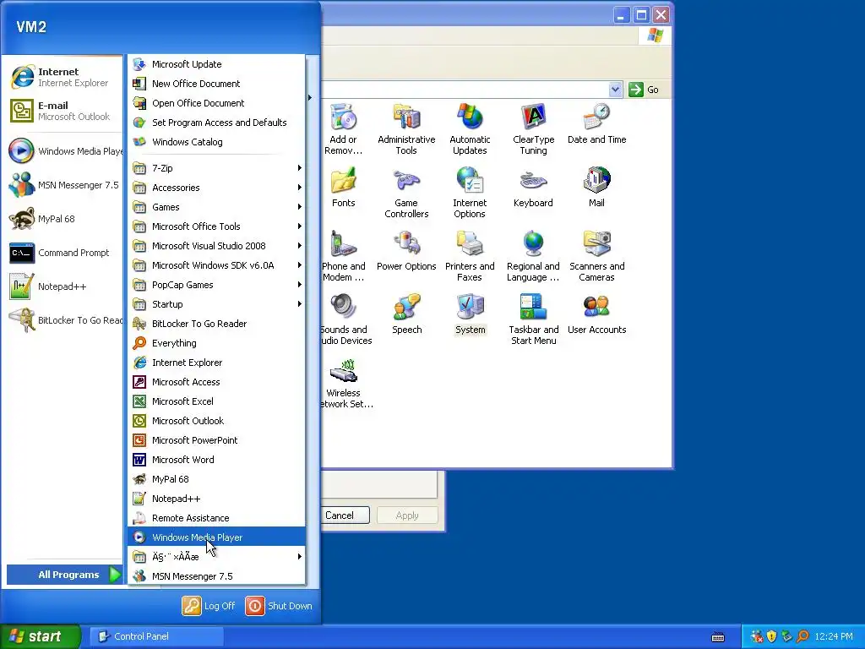Open Taskbar and Start Menu settings
Image resolution: width=865 pixels, height=649 pixels.
point(534,319)
